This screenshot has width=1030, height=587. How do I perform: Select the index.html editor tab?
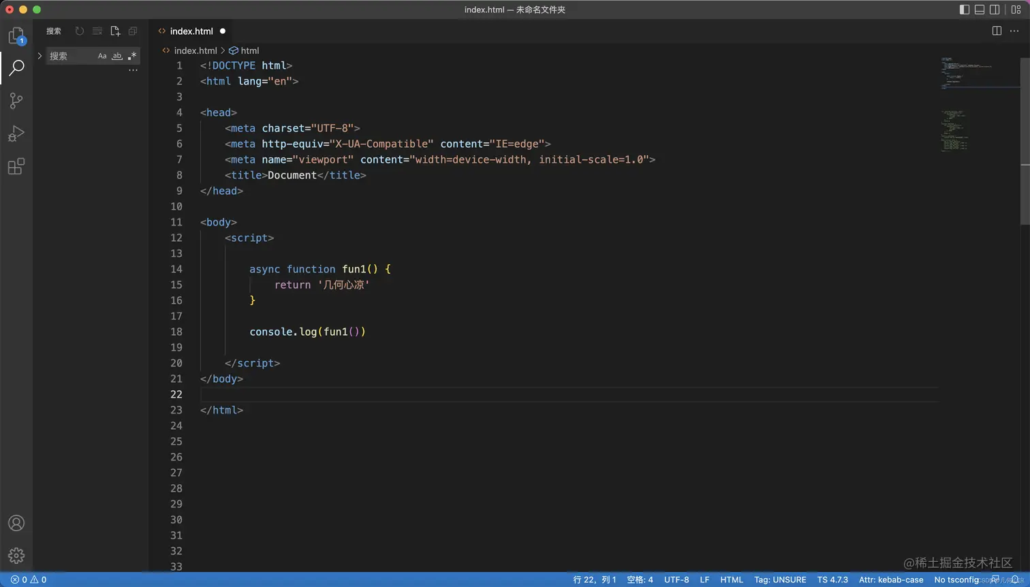pyautogui.click(x=191, y=31)
